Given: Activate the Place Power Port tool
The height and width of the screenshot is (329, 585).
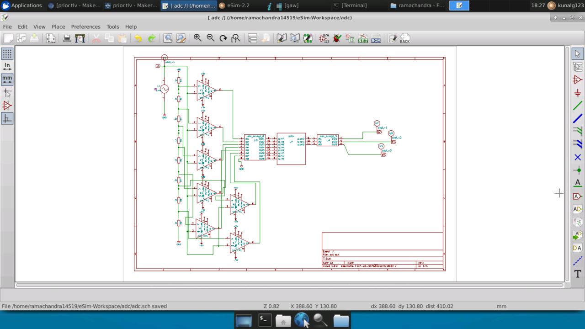Looking at the screenshot, I should (x=577, y=93).
